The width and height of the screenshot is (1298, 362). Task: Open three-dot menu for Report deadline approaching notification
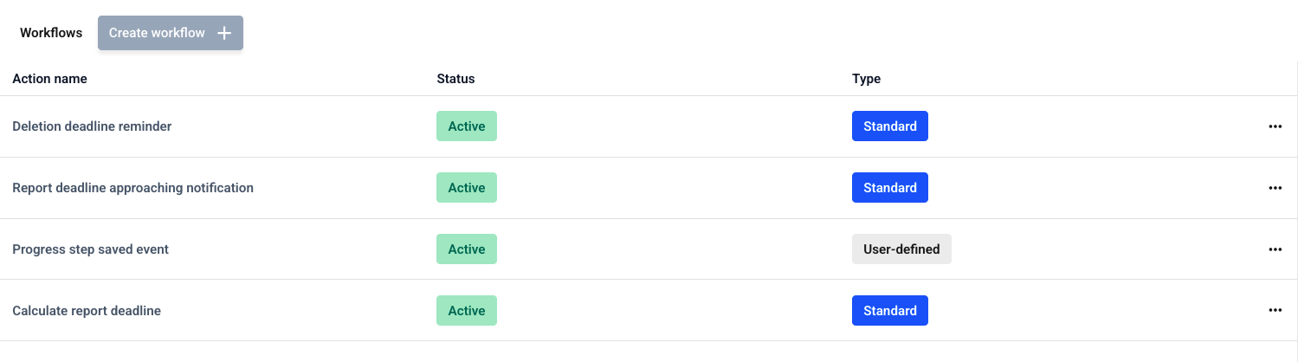pyautogui.click(x=1275, y=188)
